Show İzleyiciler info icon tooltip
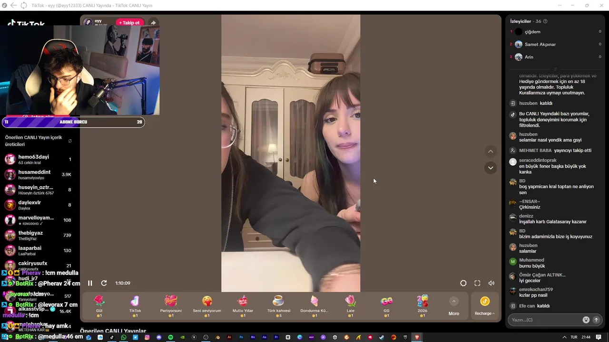The width and height of the screenshot is (609, 342). (x=545, y=21)
